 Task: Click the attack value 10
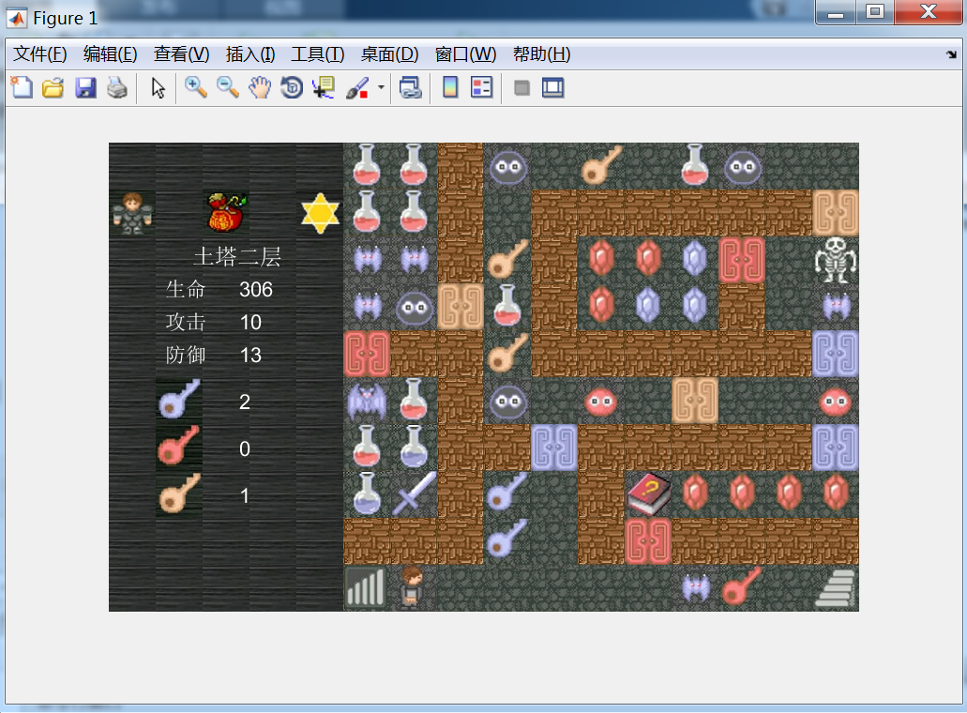[x=250, y=322]
